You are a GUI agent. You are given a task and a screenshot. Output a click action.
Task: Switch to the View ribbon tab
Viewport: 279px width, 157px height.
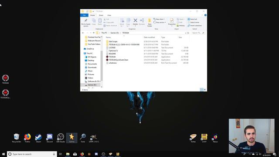click(109, 15)
